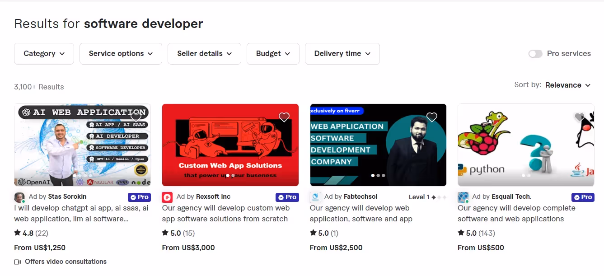The width and height of the screenshot is (604, 276).
Task: Click the star rating 5.0 (1) of Fabtechsol
Action: pyautogui.click(x=324, y=233)
